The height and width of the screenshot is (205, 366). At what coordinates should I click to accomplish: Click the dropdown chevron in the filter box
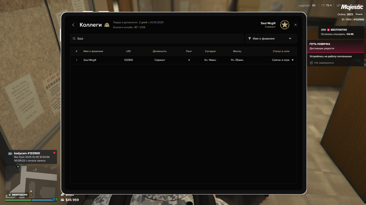point(290,38)
